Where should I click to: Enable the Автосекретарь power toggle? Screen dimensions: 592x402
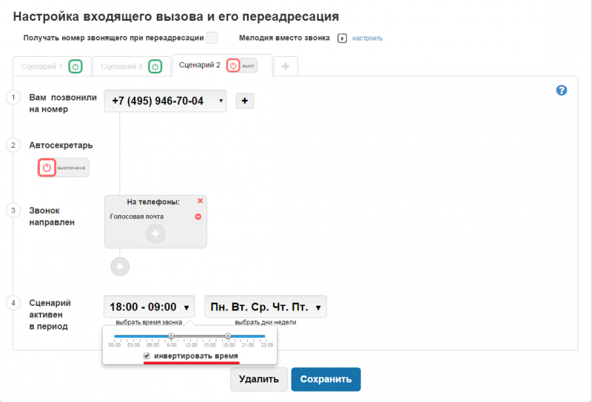click(x=47, y=168)
